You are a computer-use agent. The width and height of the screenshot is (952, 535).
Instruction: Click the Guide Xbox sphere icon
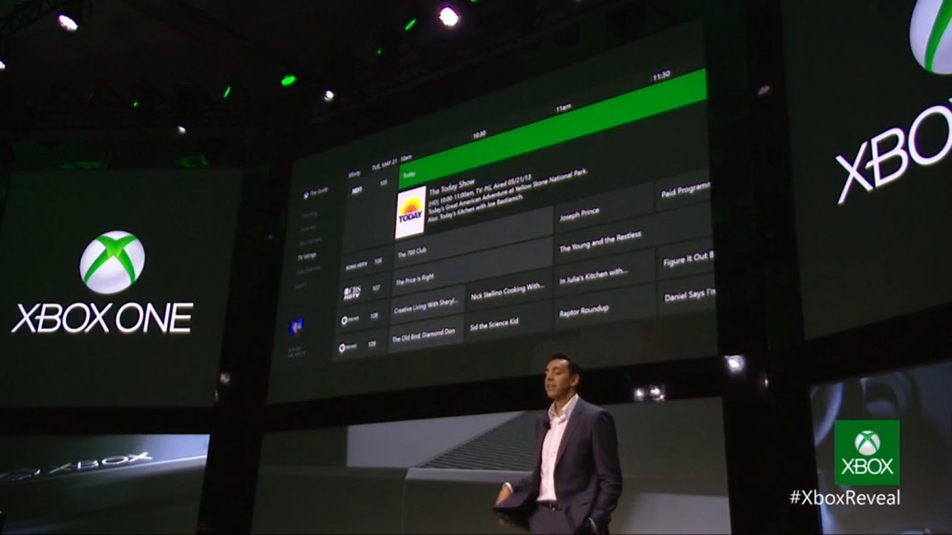[x=305, y=194]
